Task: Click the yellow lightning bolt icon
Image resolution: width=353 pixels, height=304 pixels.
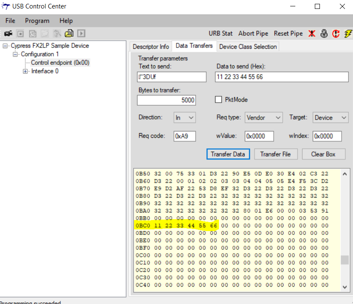Action: tap(348, 33)
